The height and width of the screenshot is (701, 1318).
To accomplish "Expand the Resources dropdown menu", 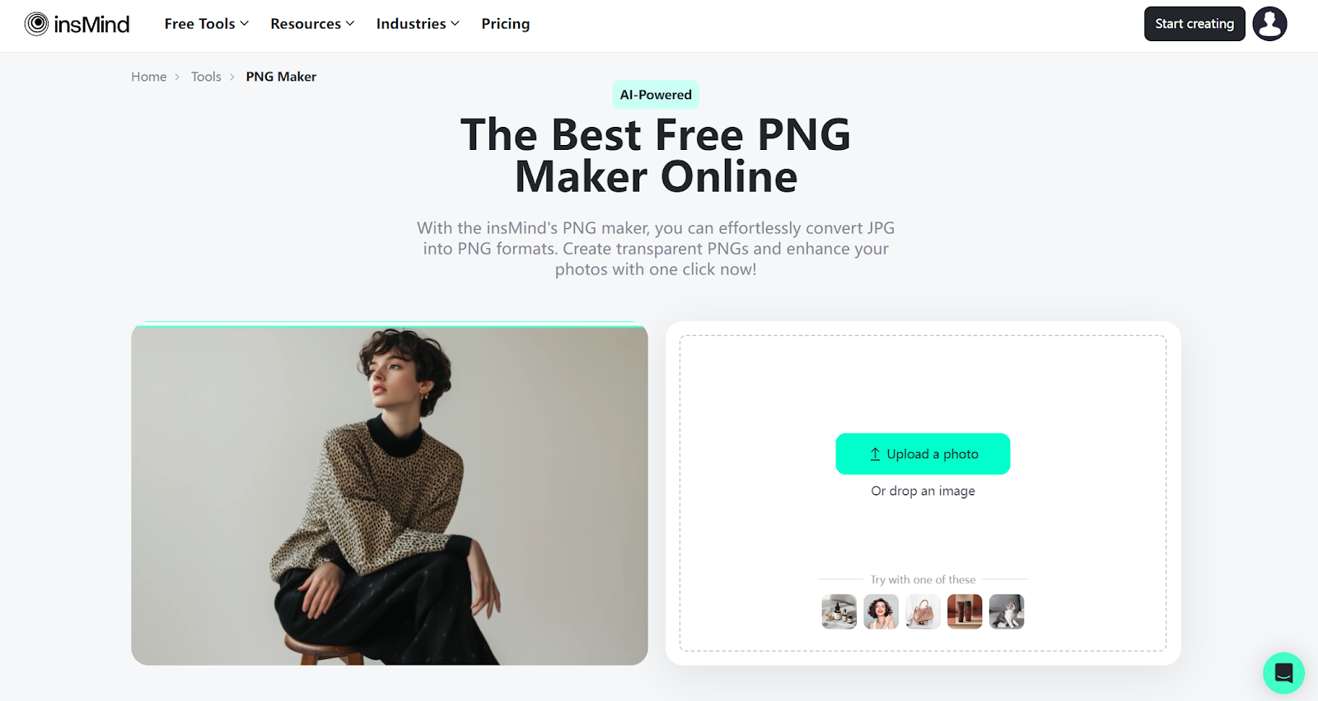I will pyautogui.click(x=312, y=24).
